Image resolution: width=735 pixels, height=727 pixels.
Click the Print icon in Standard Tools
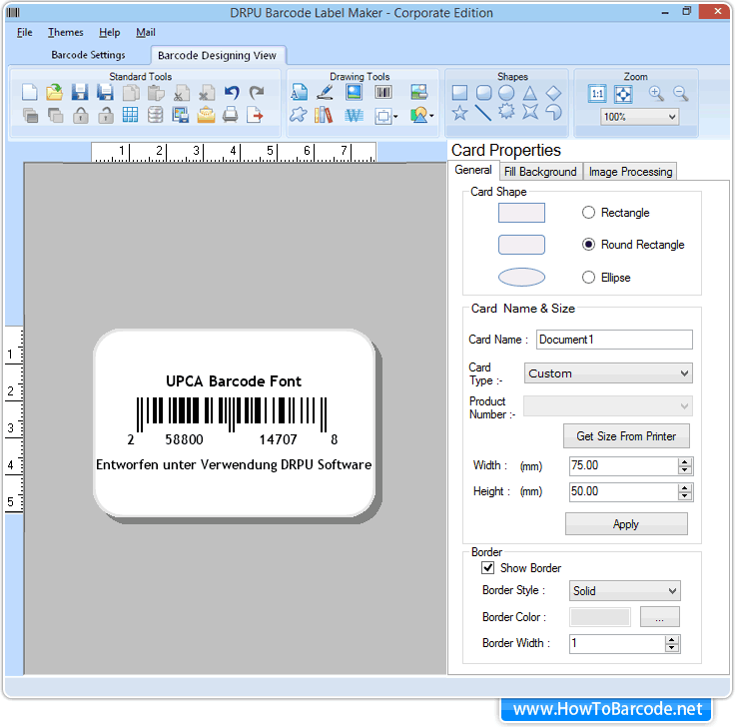(231, 115)
